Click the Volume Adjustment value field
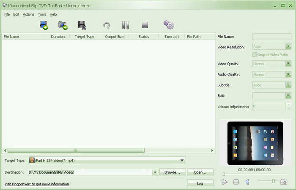The height and width of the screenshot is (190, 296). pyautogui.click(x=269, y=106)
